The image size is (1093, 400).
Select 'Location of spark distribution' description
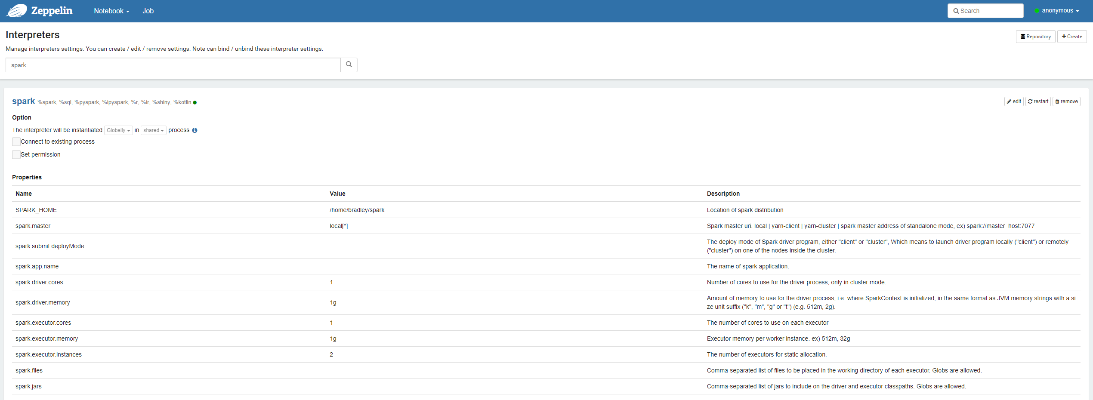[x=745, y=210]
